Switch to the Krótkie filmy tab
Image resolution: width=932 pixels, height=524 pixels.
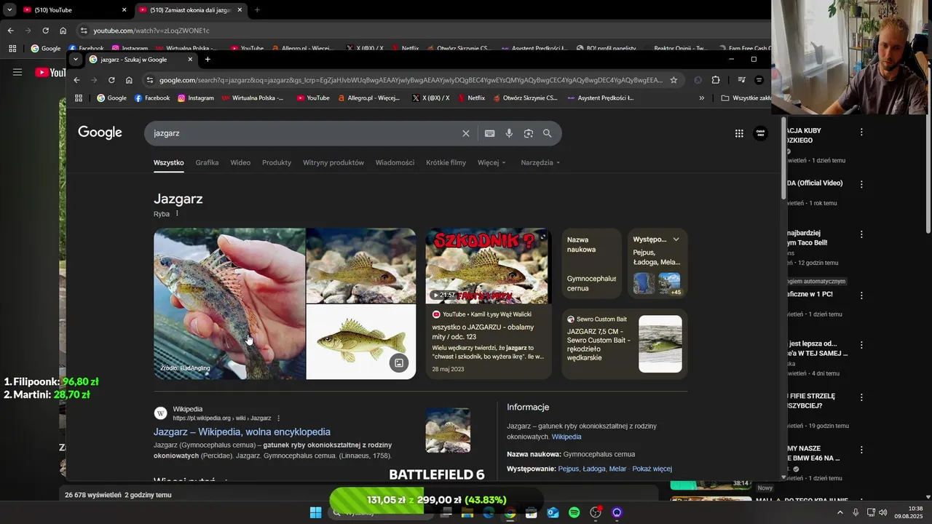point(446,162)
